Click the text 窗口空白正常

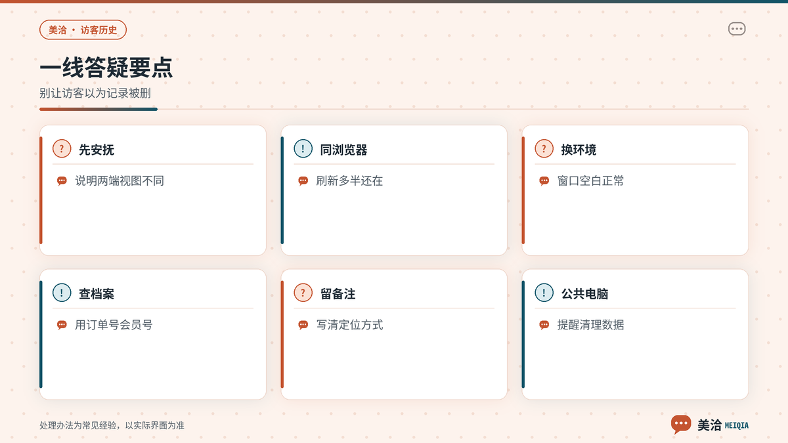pos(590,181)
